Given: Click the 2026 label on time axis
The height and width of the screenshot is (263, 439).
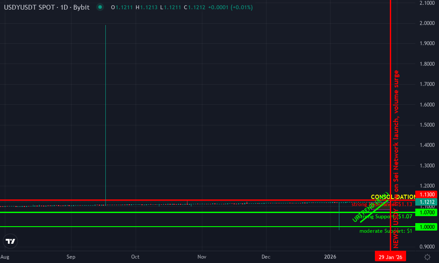Looking at the screenshot, I should (x=330, y=256).
